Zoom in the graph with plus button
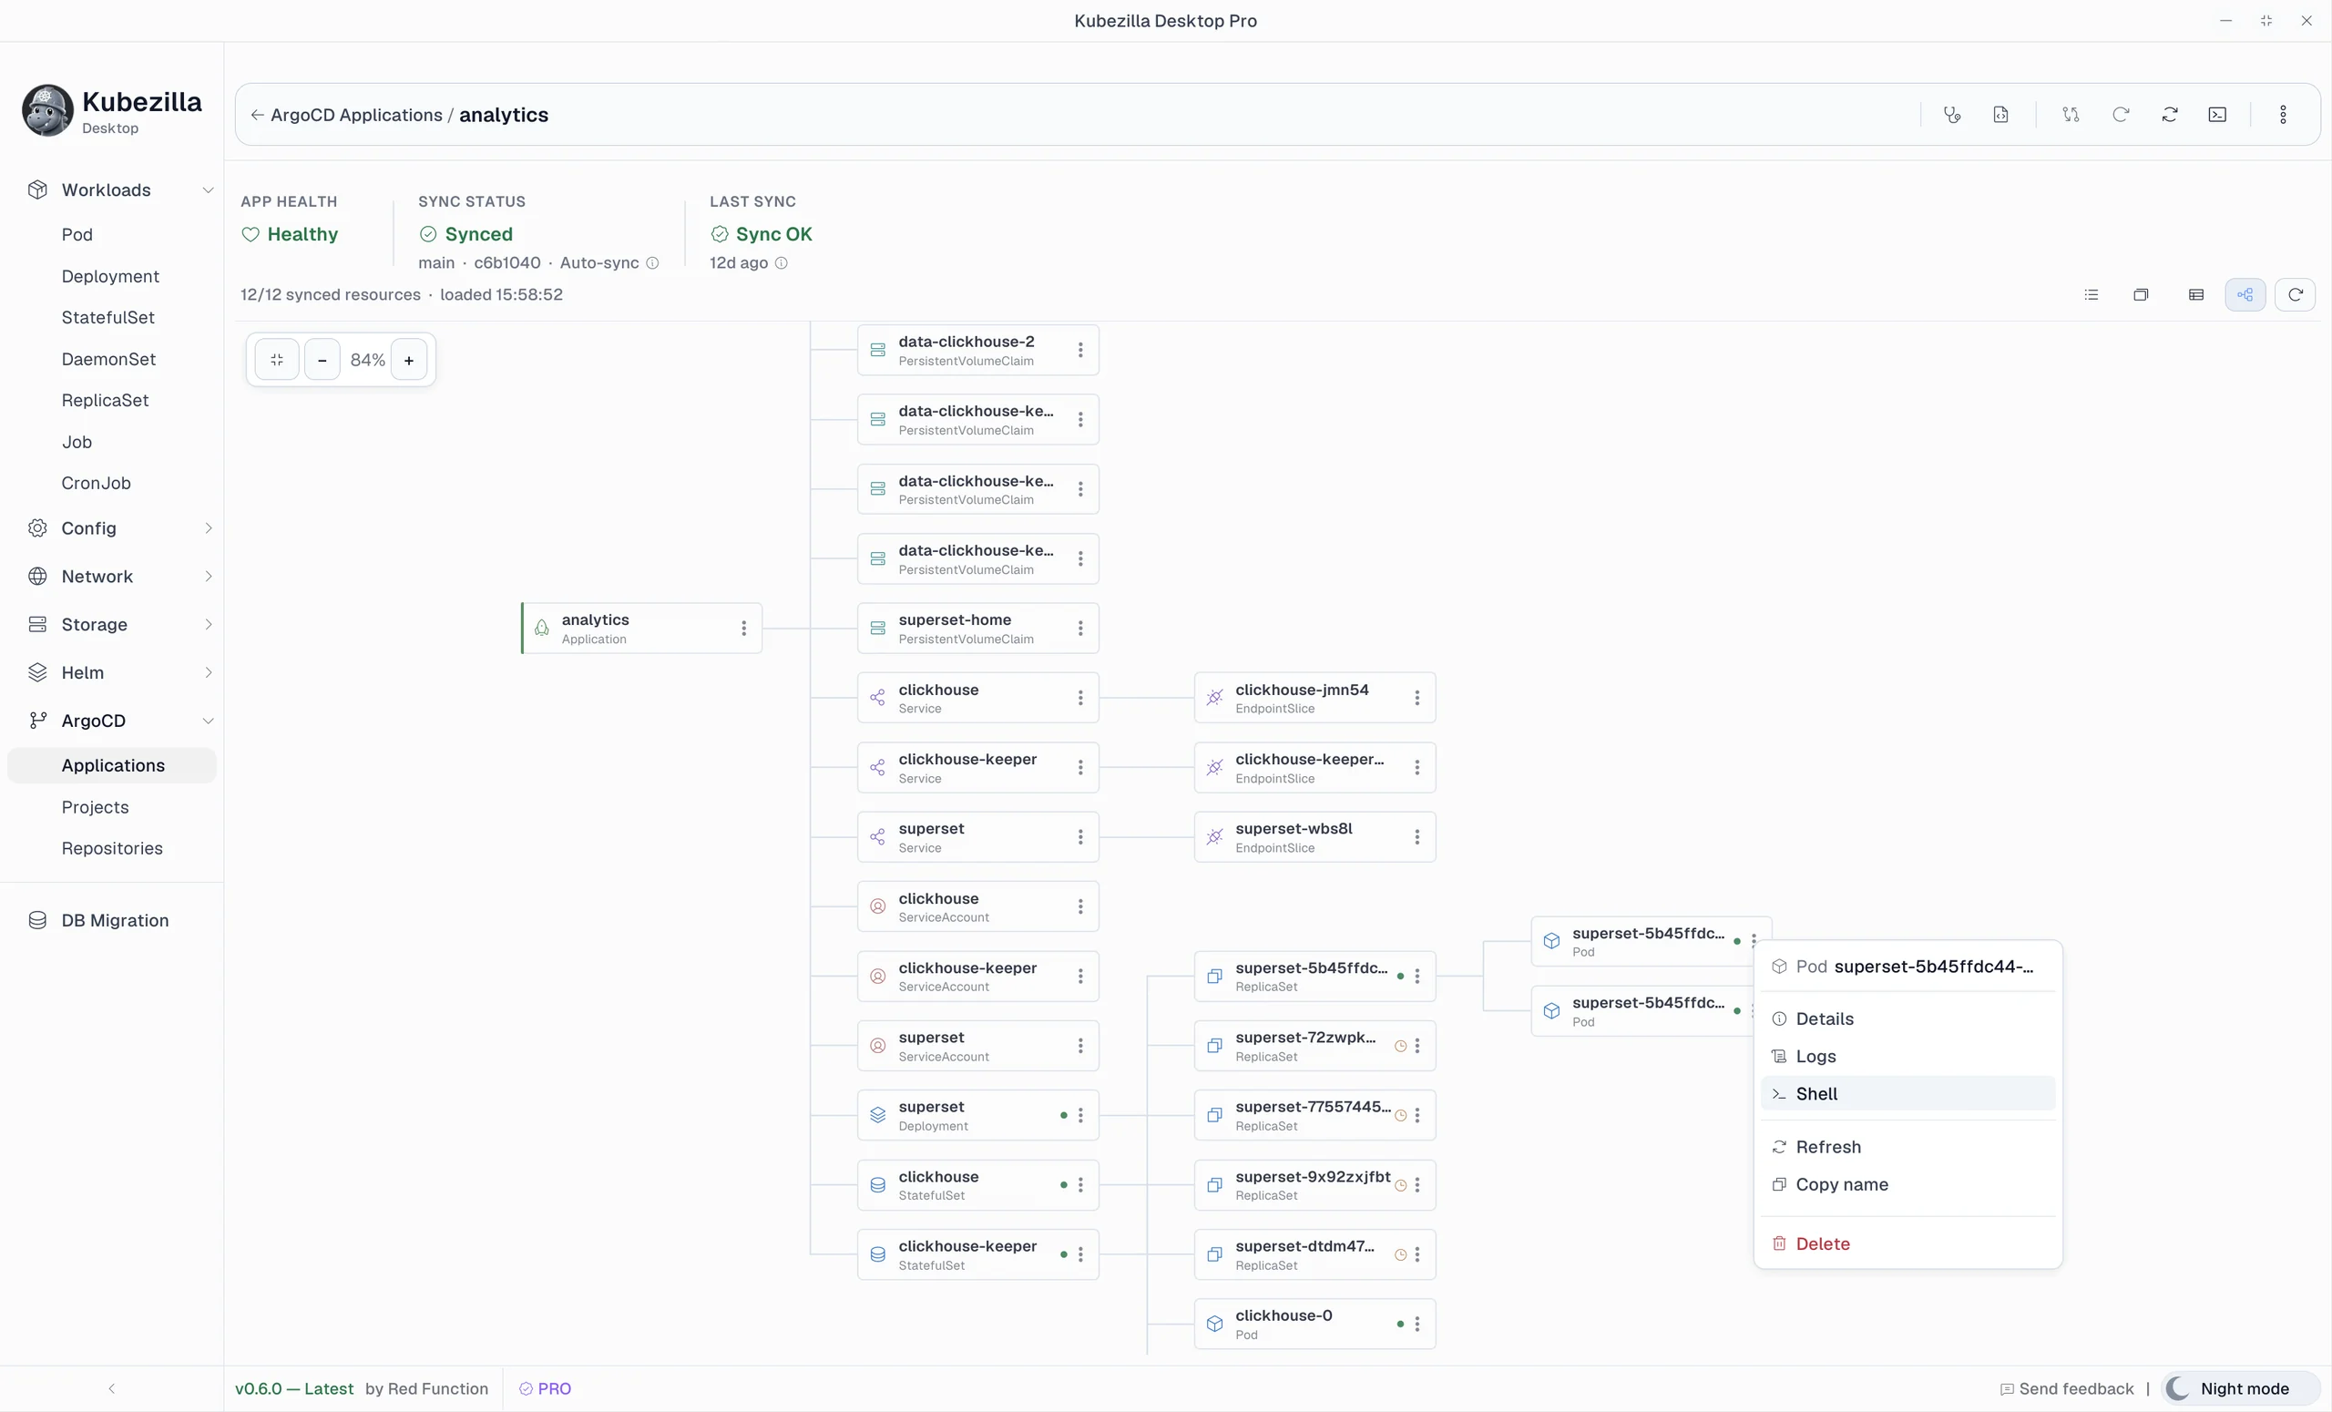 point(409,360)
